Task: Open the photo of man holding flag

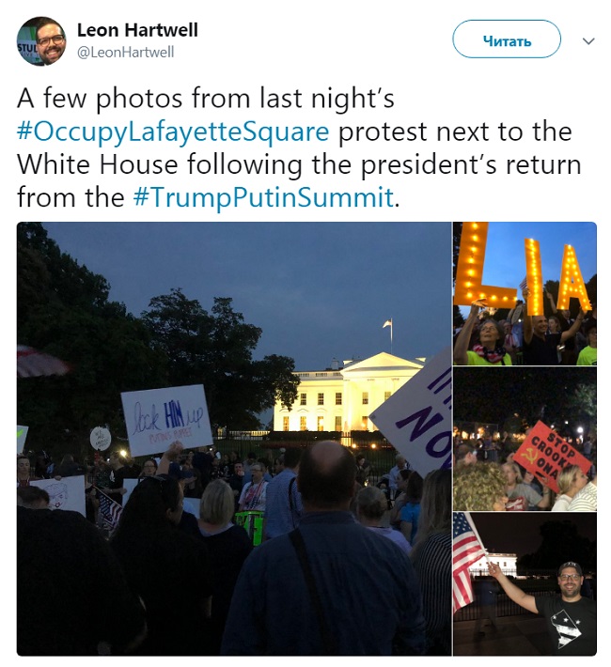Action: [525, 584]
